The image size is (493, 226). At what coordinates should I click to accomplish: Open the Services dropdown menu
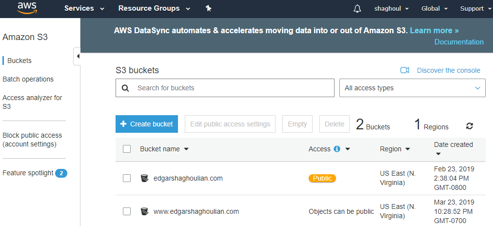tap(84, 8)
